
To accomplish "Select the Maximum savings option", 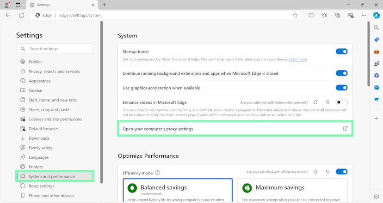I will [x=292, y=190].
